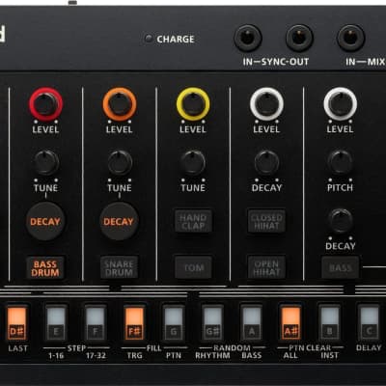
Task: Tap the SNARE DRUM instrument button
Action: click(x=119, y=268)
